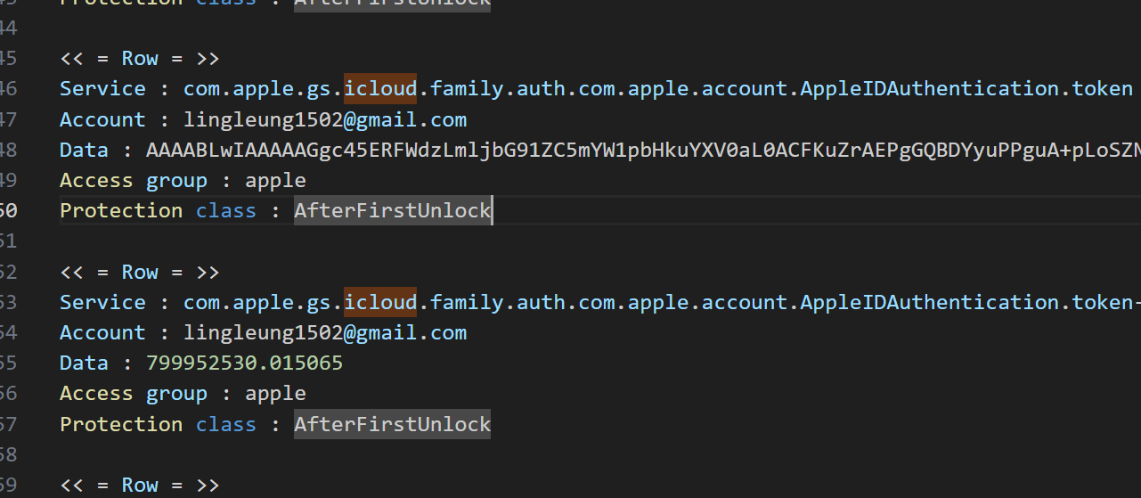Click the word Service on line 46

(x=102, y=89)
